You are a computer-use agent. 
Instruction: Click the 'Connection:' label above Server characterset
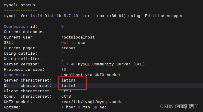point(17,75)
